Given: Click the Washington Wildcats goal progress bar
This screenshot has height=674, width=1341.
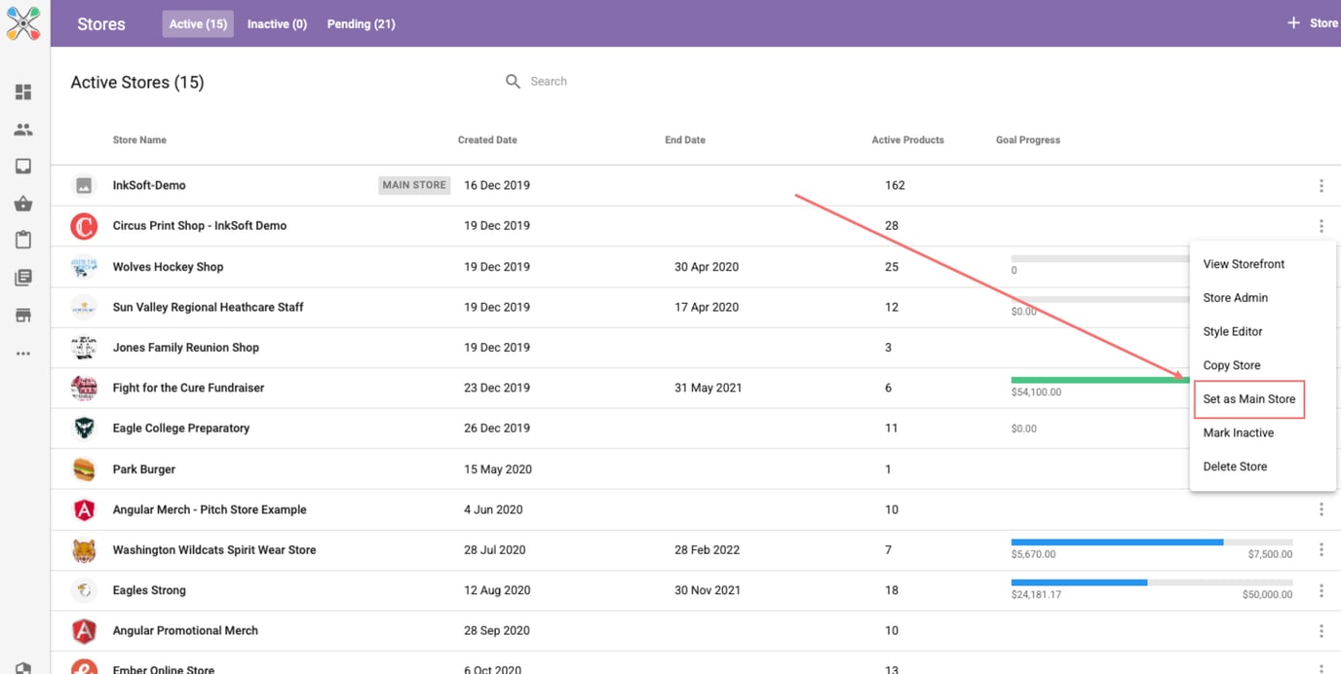Looking at the screenshot, I should tap(1151, 542).
